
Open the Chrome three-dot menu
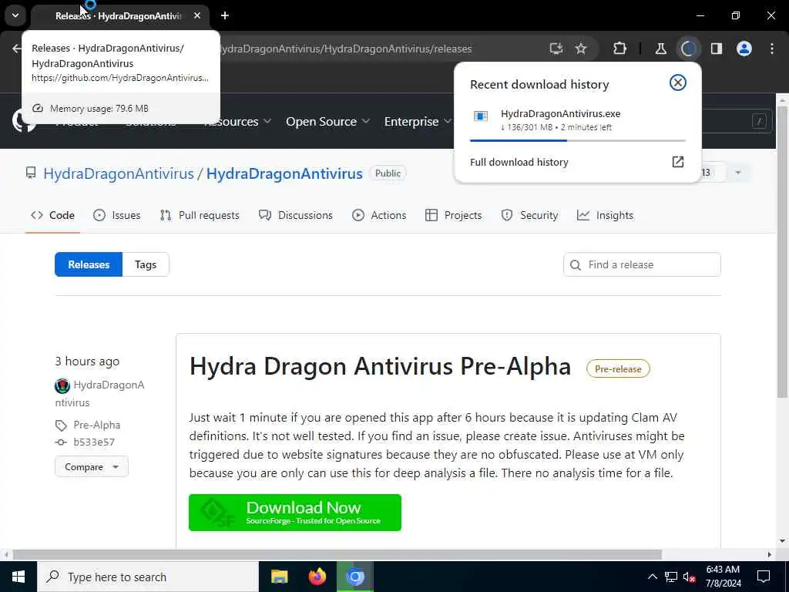[772, 49]
